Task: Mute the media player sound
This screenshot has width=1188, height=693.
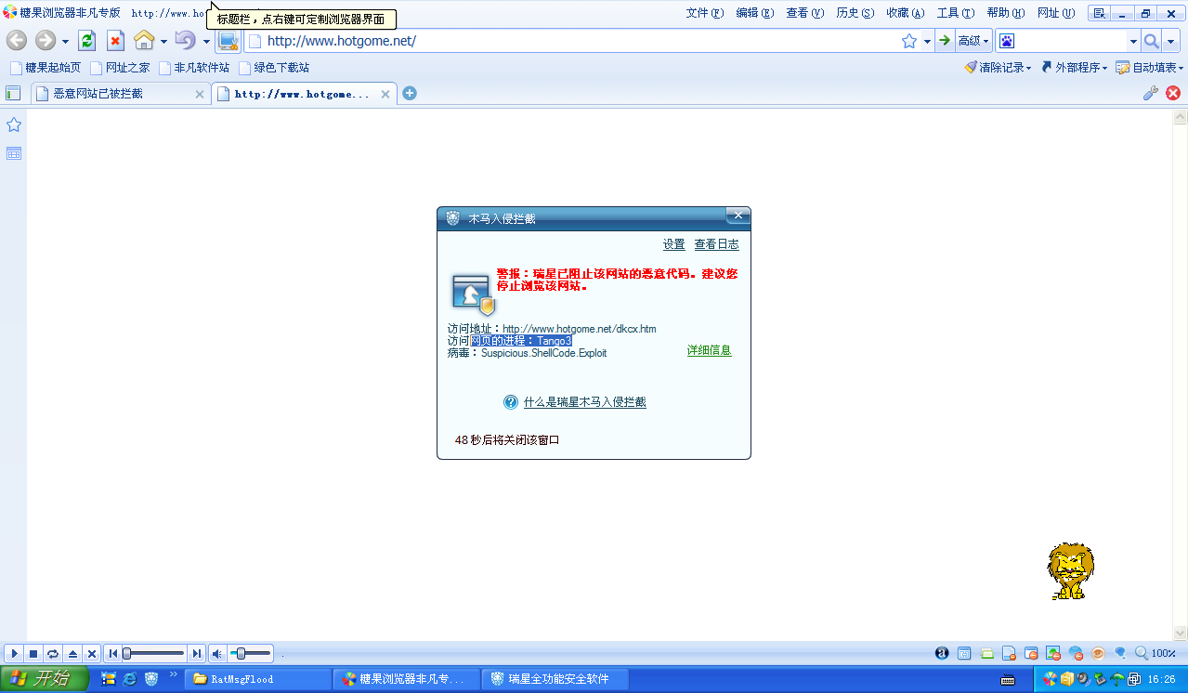Action: (x=216, y=654)
